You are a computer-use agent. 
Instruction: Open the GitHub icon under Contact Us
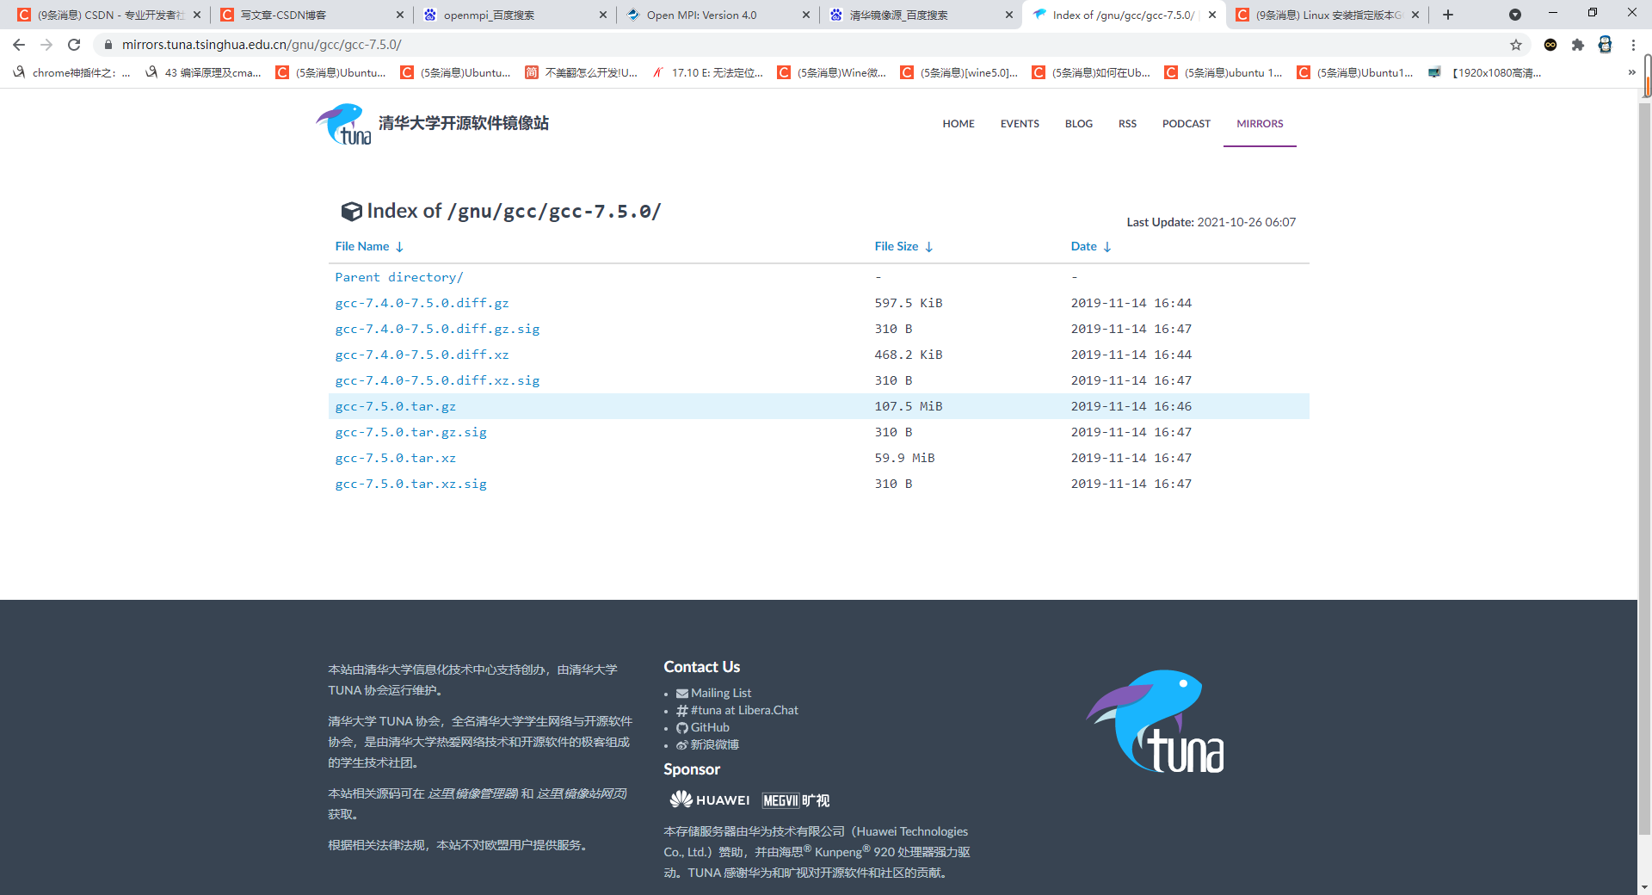click(x=681, y=727)
